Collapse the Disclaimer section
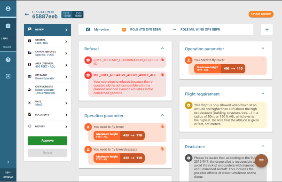The width and height of the screenshot is (282, 182). point(263,146)
